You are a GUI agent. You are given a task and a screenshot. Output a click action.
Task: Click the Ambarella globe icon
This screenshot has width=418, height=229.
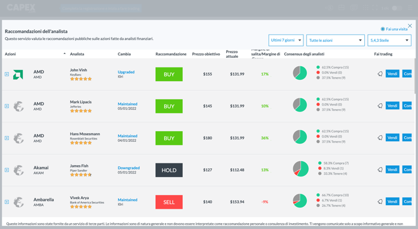click(x=19, y=202)
